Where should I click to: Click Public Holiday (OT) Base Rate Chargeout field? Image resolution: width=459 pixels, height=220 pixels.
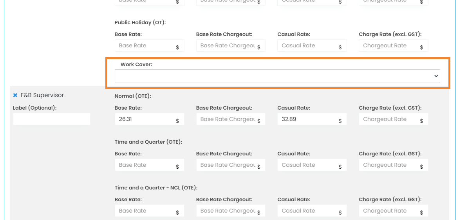coord(228,45)
